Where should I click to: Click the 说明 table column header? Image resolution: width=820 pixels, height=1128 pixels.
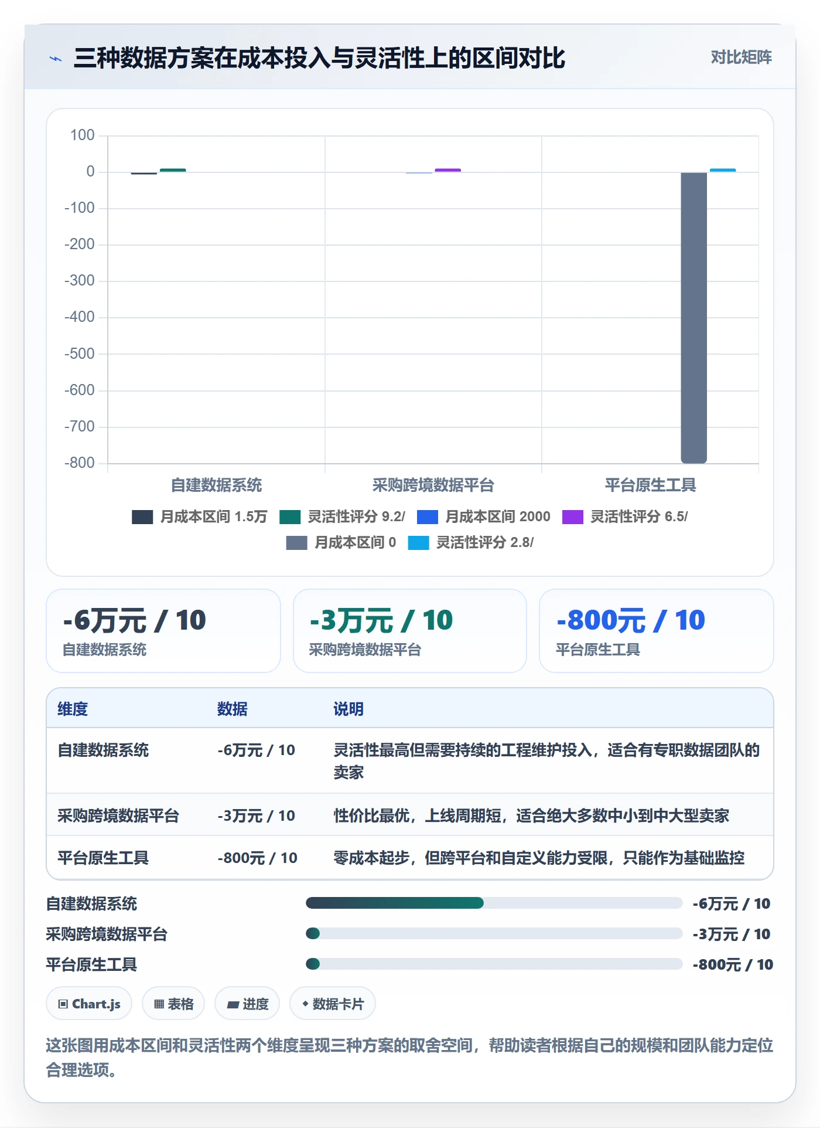pyautogui.click(x=348, y=709)
